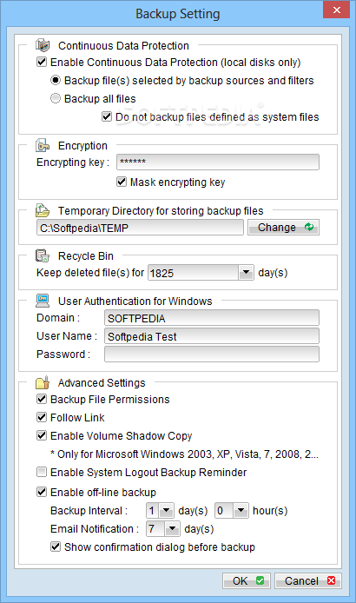Click the Continuous Data Protection section icon
The width and height of the screenshot is (356, 603).
pos(43,45)
